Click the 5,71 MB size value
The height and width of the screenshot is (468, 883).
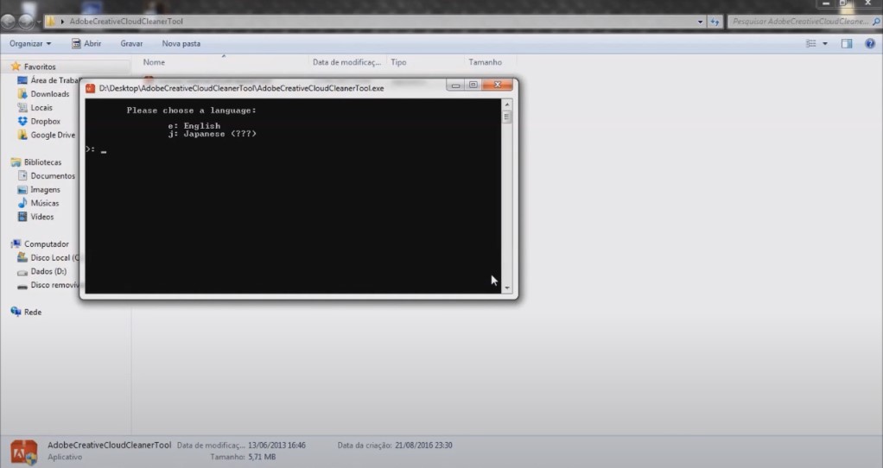pyautogui.click(x=262, y=457)
